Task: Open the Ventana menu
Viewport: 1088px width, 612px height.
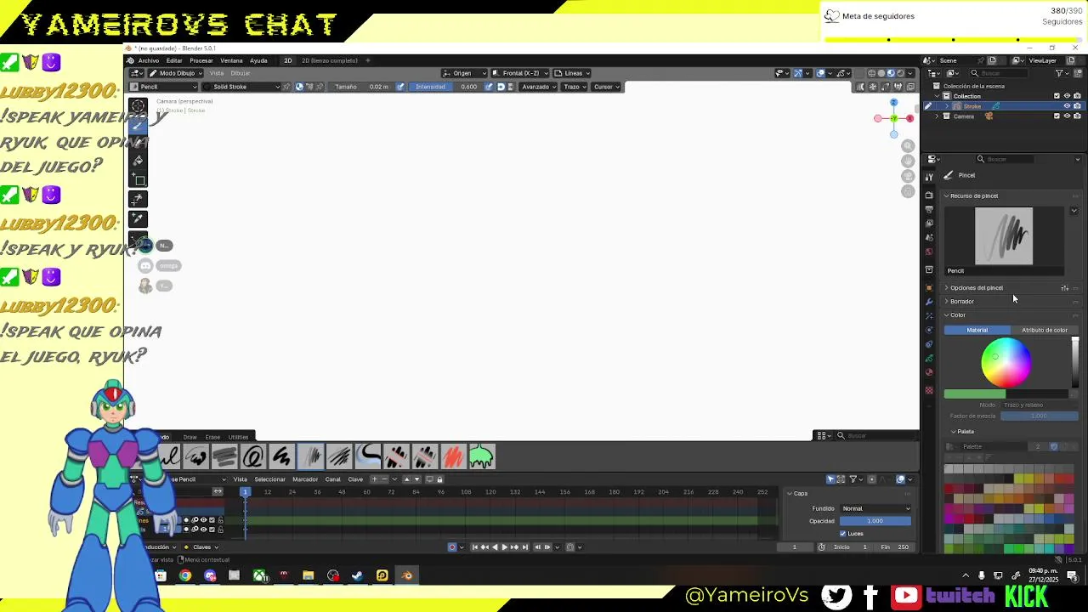Action: (x=231, y=60)
